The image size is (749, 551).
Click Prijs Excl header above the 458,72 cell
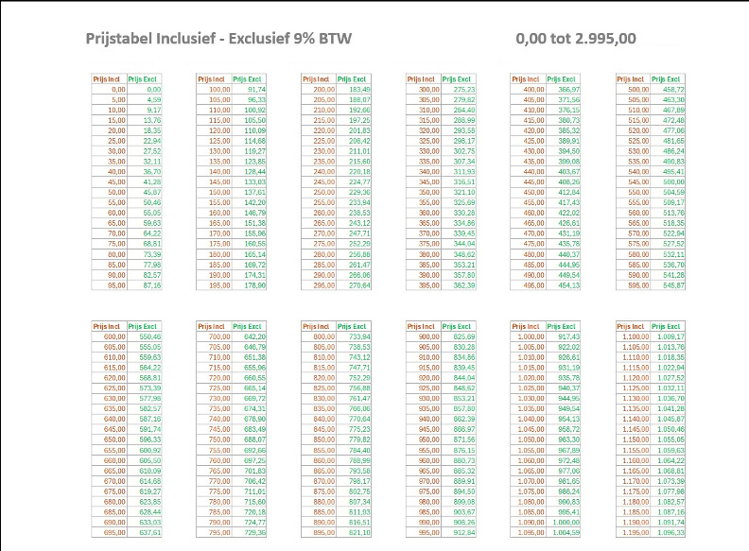[x=667, y=79]
